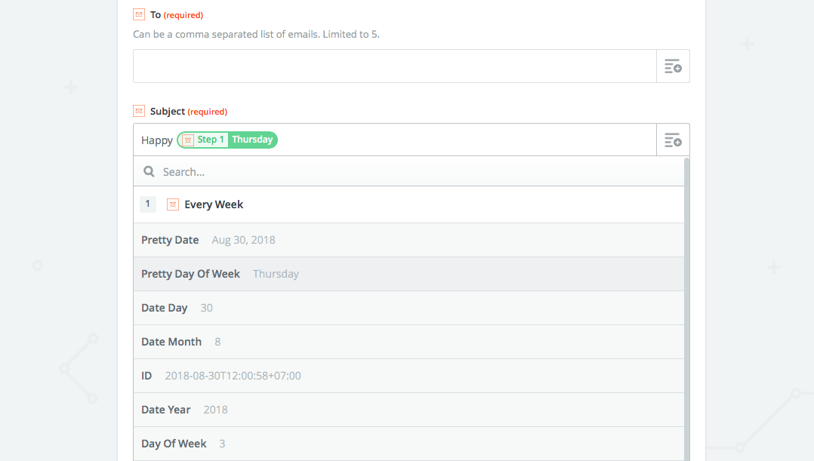This screenshot has width=814, height=461.
Task: Select the Pretty Date field option
Action: click(x=409, y=240)
